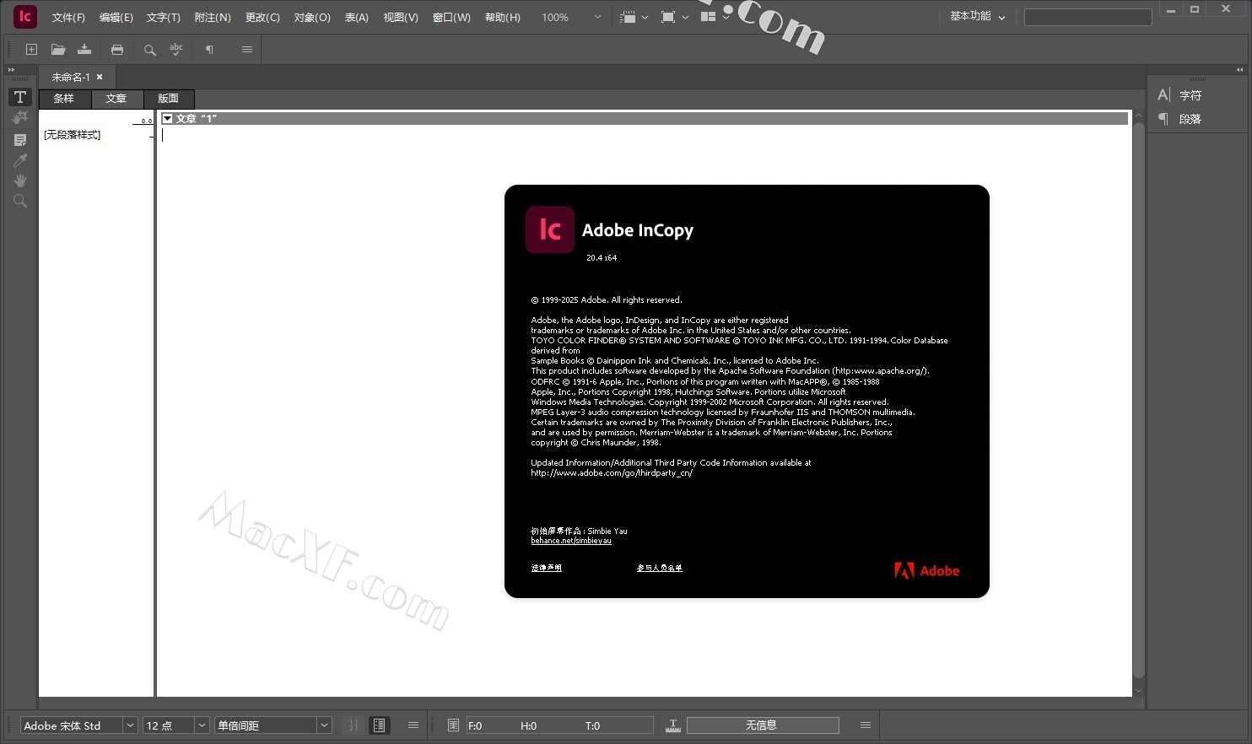Click the update copyfit info icon
Image resolution: width=1252 pixels, height=744 pixels.
[453, 725]
